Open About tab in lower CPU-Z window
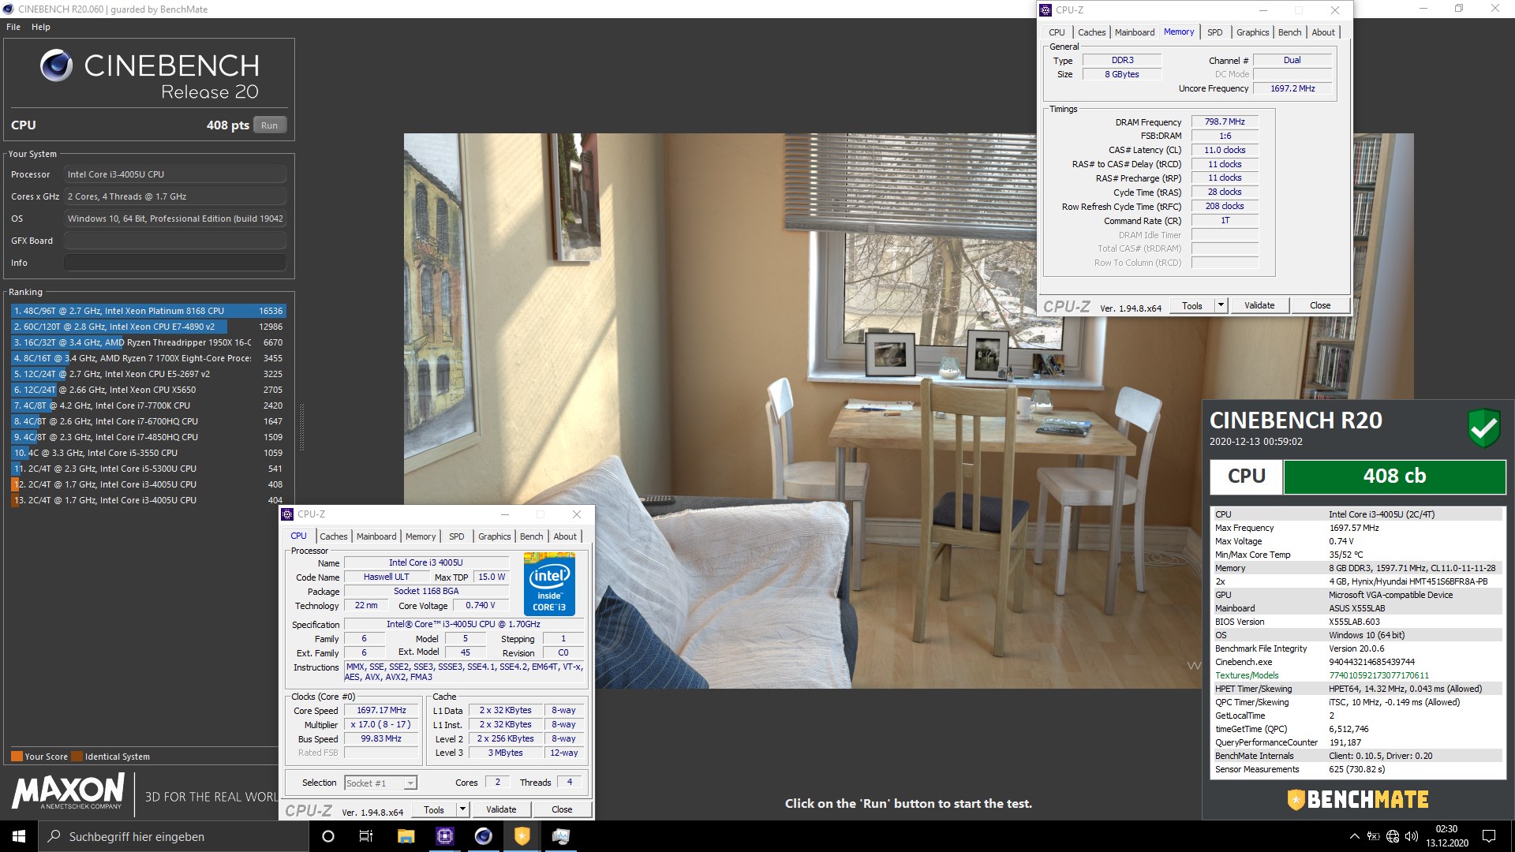The image size is (1515, 852). (565, 536)
